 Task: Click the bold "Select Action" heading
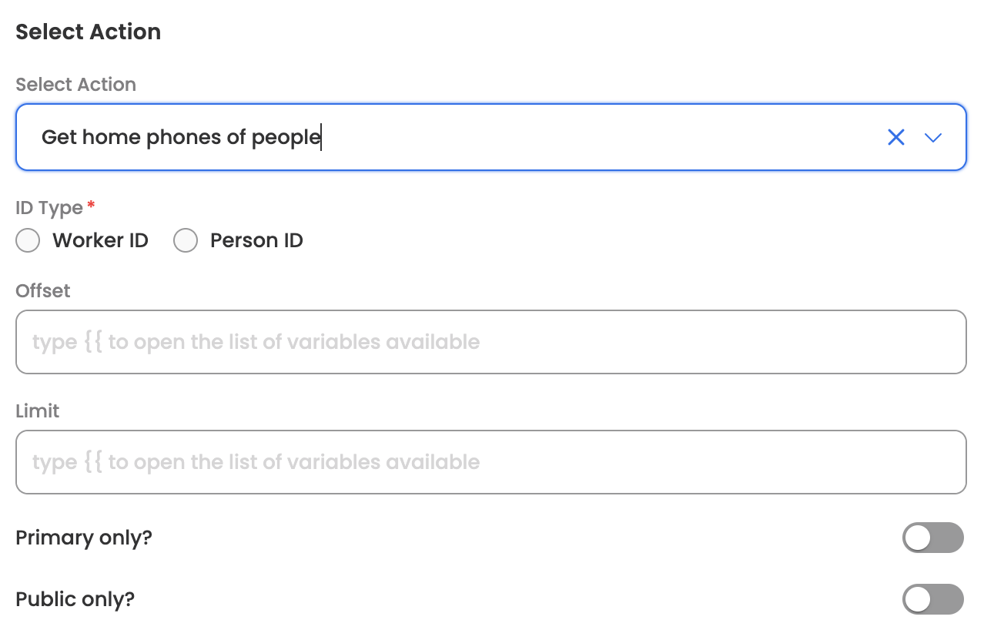click(89, 32)
